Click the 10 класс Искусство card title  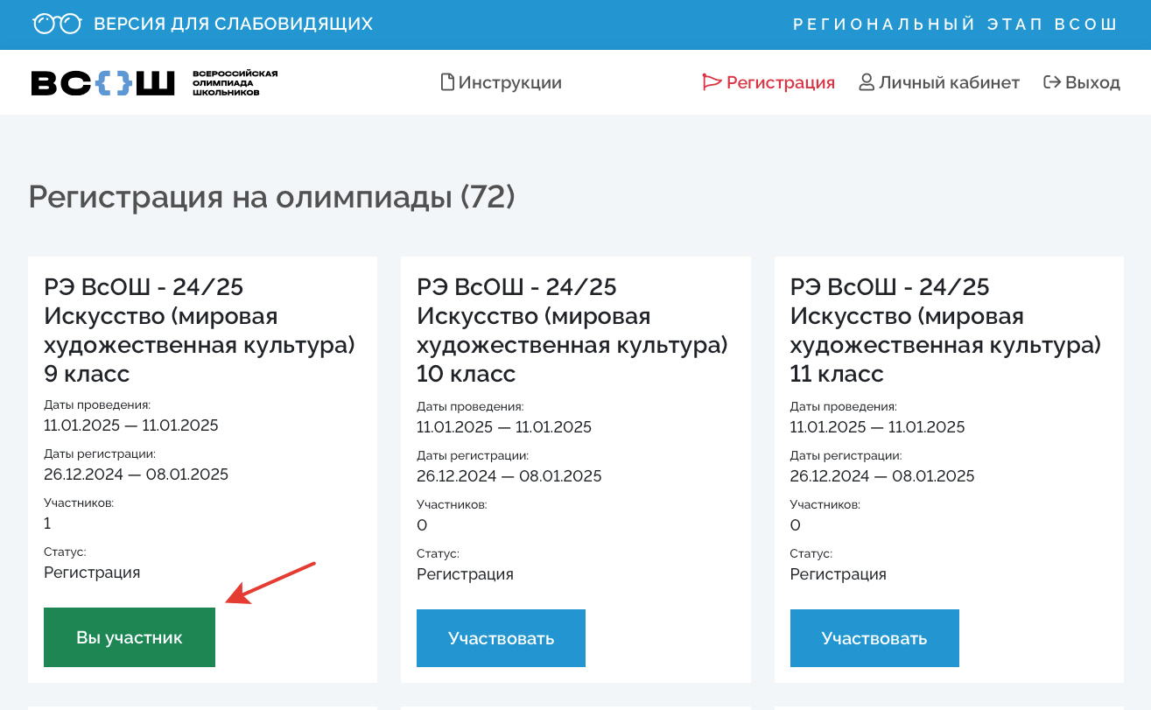pos(572,330)
